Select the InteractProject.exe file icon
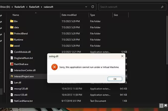This screenshot has height=111, width=168. 12,76
